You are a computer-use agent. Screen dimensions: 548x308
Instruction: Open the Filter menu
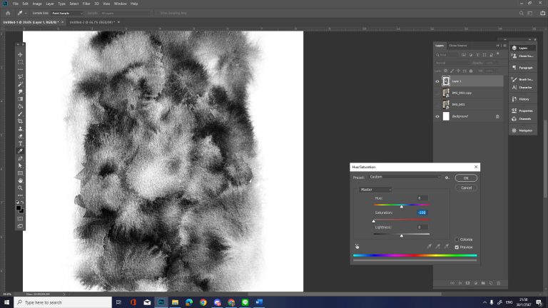[86, 4]
